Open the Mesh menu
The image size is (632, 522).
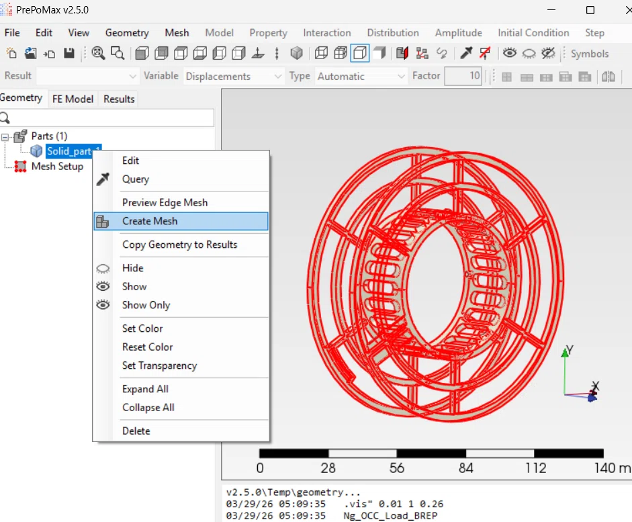[177, 33]
